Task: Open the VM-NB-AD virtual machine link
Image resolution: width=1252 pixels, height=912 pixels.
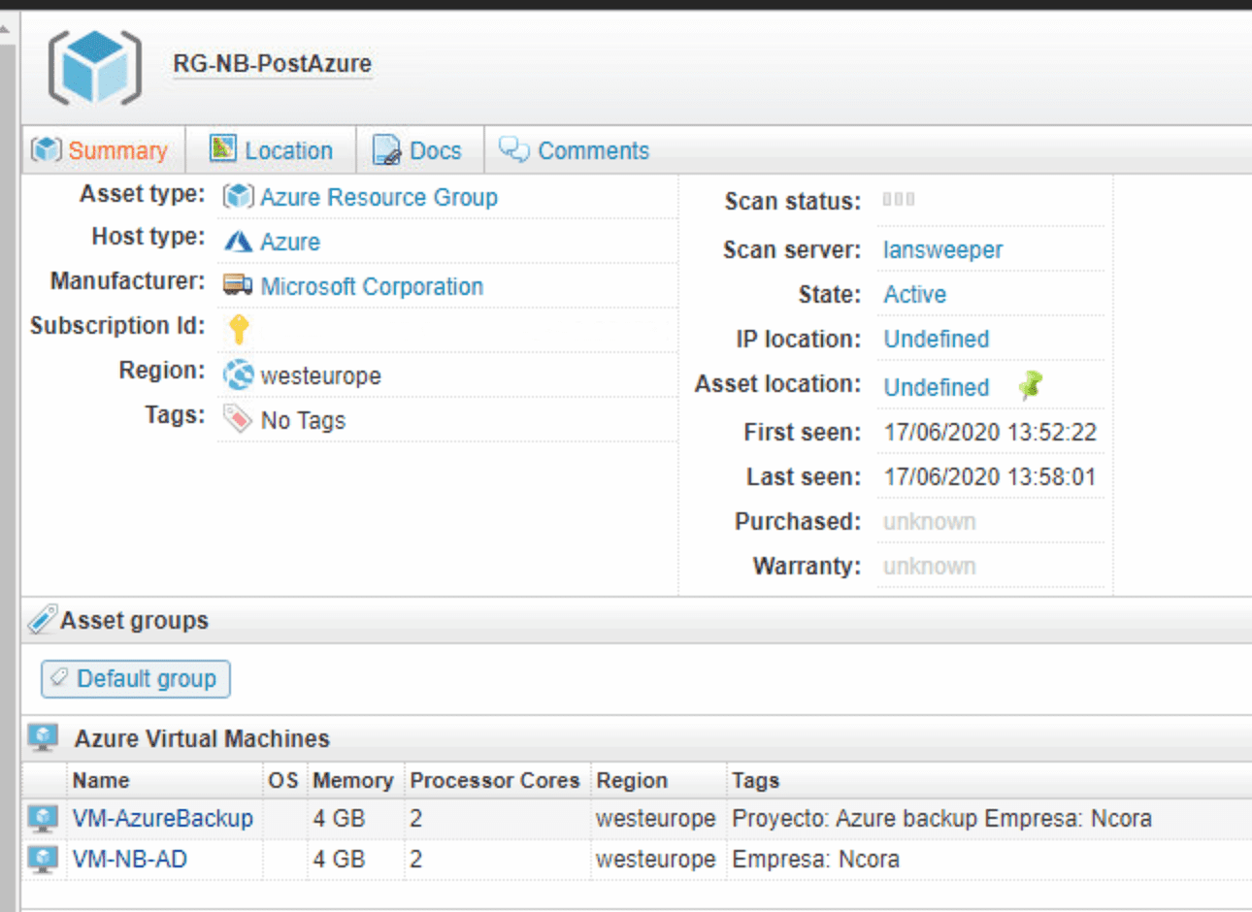Action: 129,859
